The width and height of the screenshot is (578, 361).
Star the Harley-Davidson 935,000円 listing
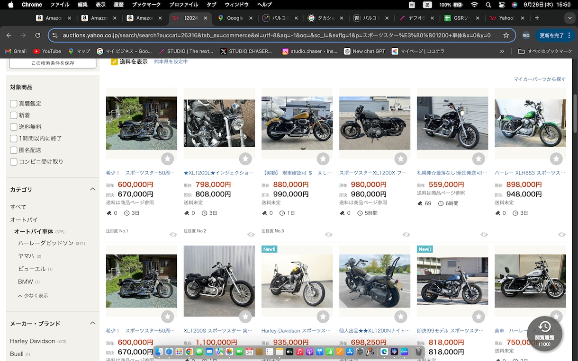coord(323,317)
